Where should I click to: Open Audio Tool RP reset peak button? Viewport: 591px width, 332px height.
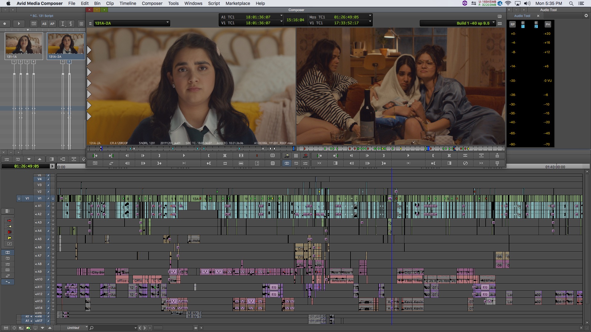[513, 24]
